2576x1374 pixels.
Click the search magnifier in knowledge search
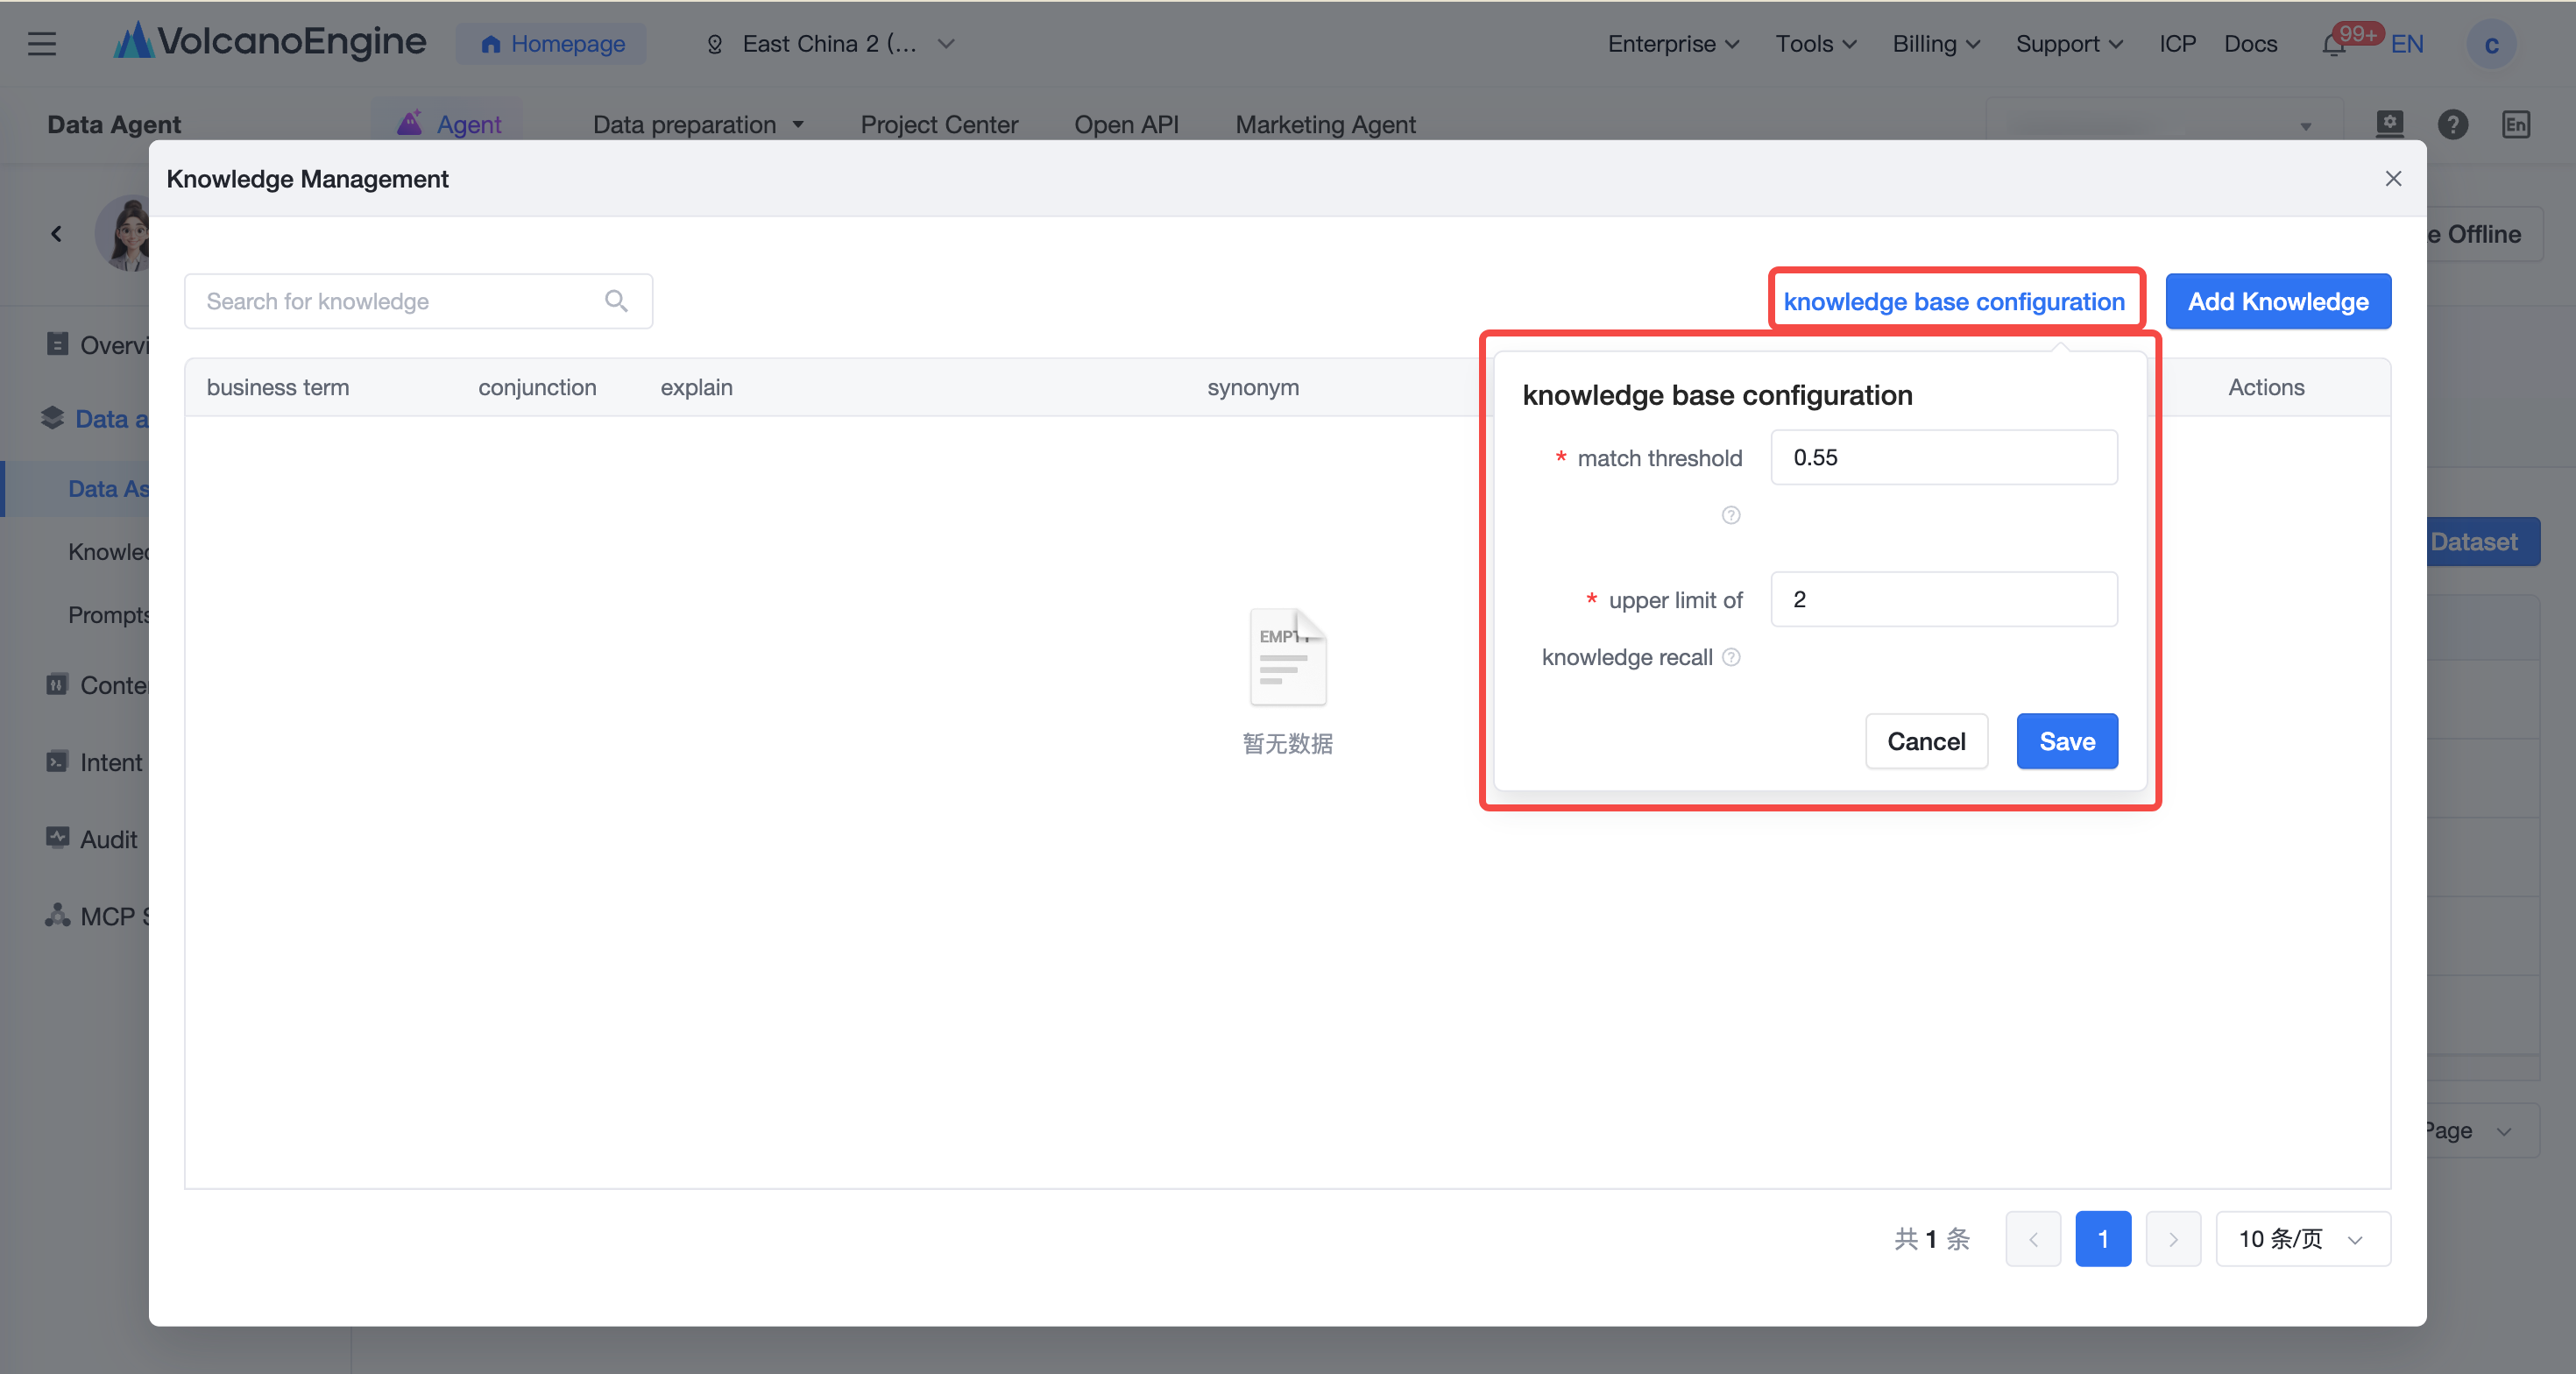click(x=616, y=301)
